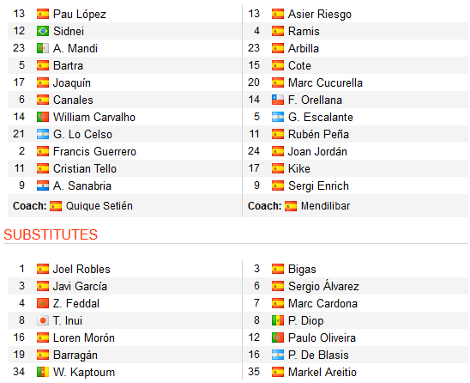
Task: Click the Algeria flag beside A. Mandi
Action: (43, 48)
